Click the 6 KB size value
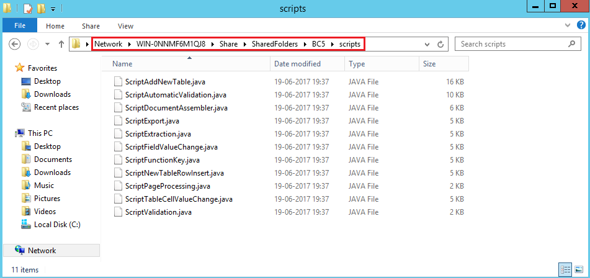Image resolution: width=590 pixels, height=278 pixels. [x=457, y=108]
